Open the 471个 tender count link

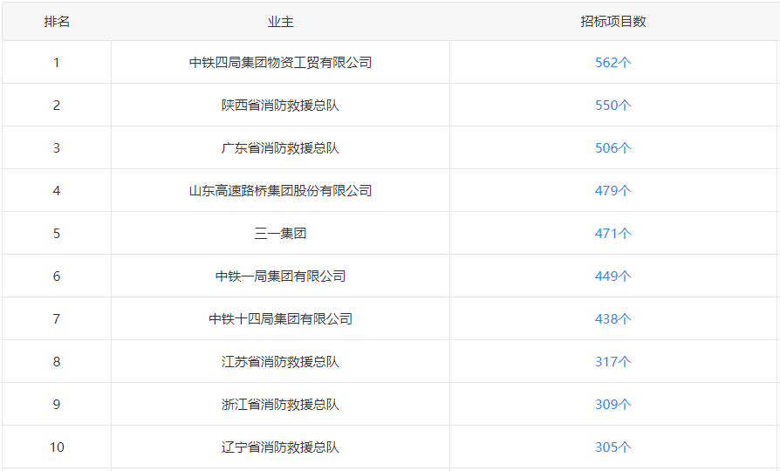pyautogui.click(x=612, y=234)
